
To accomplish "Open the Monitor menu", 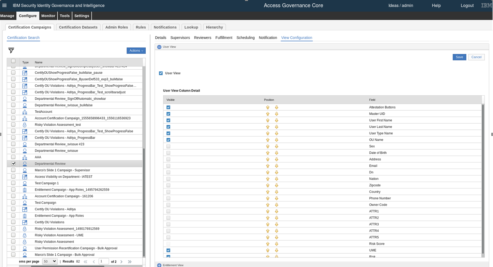I will coord(48,16).
